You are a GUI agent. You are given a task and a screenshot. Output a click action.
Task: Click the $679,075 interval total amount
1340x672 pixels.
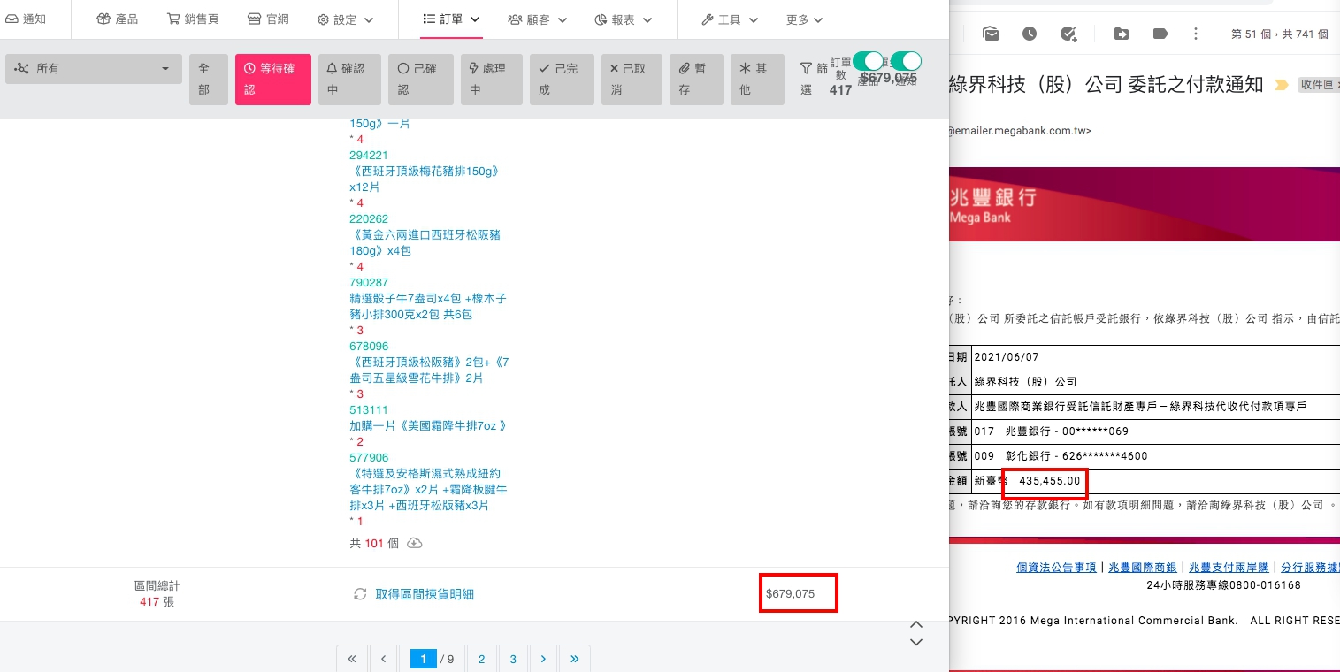tap(791, 594)
